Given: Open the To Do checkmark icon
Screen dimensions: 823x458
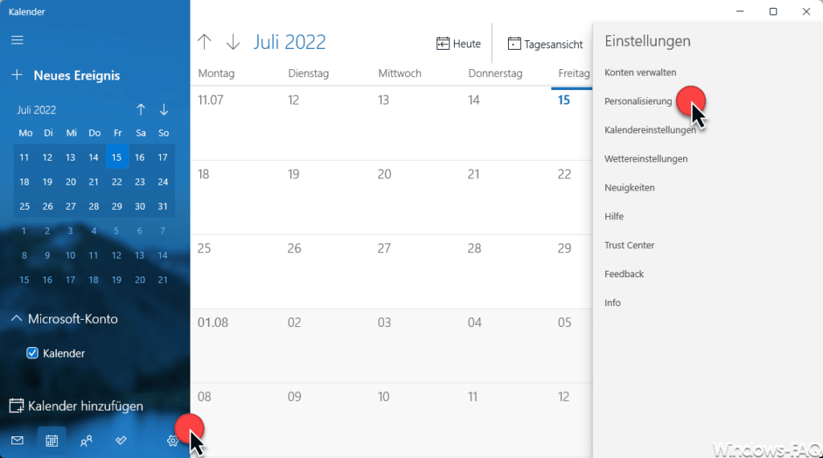Looking at the screenshot, I should [121, 440].
